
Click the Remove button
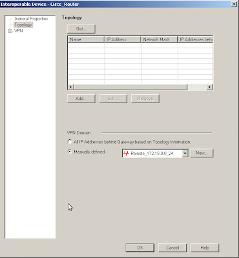[x=145, y=99]
